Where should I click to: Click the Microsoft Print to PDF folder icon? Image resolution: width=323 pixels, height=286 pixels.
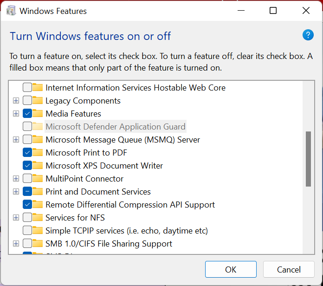coord(38,152)
